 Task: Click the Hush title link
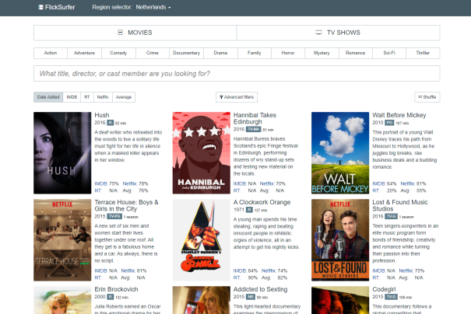click(102, 115)
